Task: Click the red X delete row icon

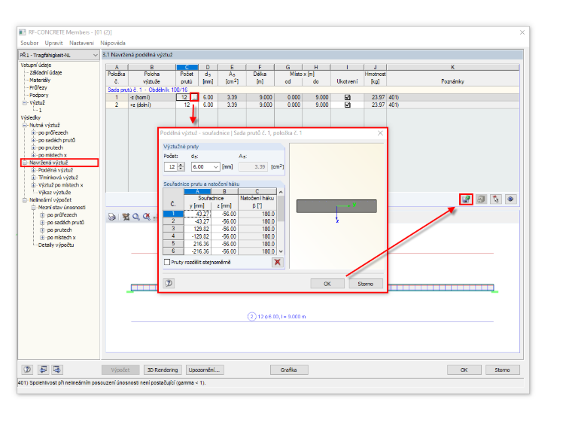Action: click(277, 262)
